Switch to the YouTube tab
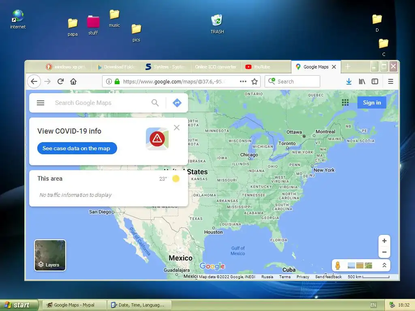 pos(266,67)
